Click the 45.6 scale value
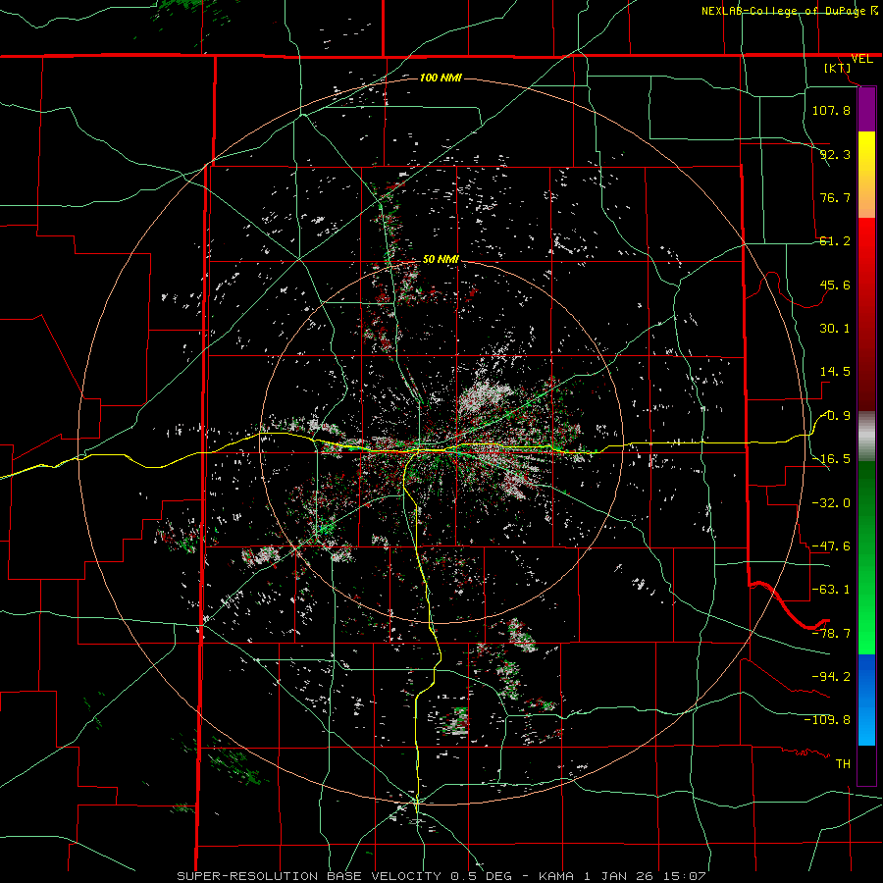Image resolution: width=883 pixels, height=883 pixels. coord(835,285)
